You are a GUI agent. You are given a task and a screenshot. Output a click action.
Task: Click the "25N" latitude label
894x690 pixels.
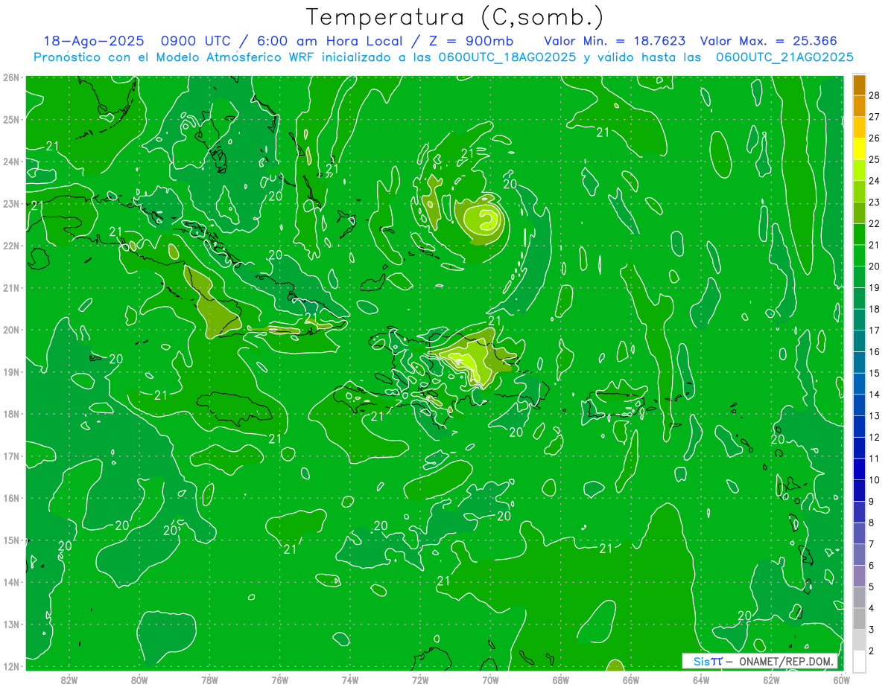pos(11,119)
